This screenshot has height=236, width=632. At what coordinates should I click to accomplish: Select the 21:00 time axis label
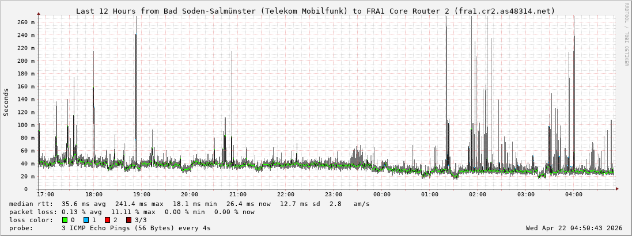[x=237, y=195]
